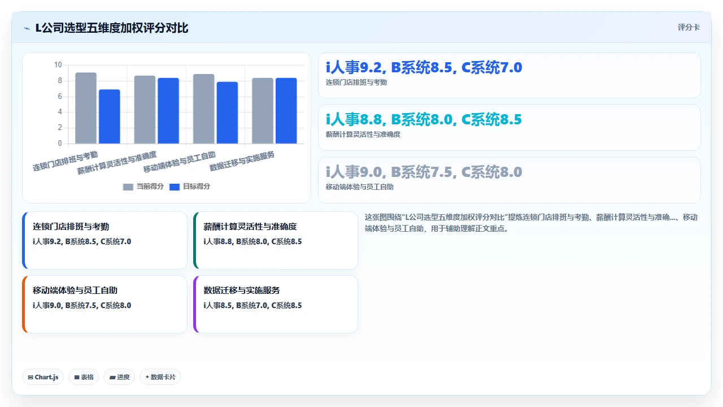Click 连锁门店排班与考勤 subtitle under blue headline
Image resolution: width=723 pixels, height=407 pixels.
pos(356,83)
